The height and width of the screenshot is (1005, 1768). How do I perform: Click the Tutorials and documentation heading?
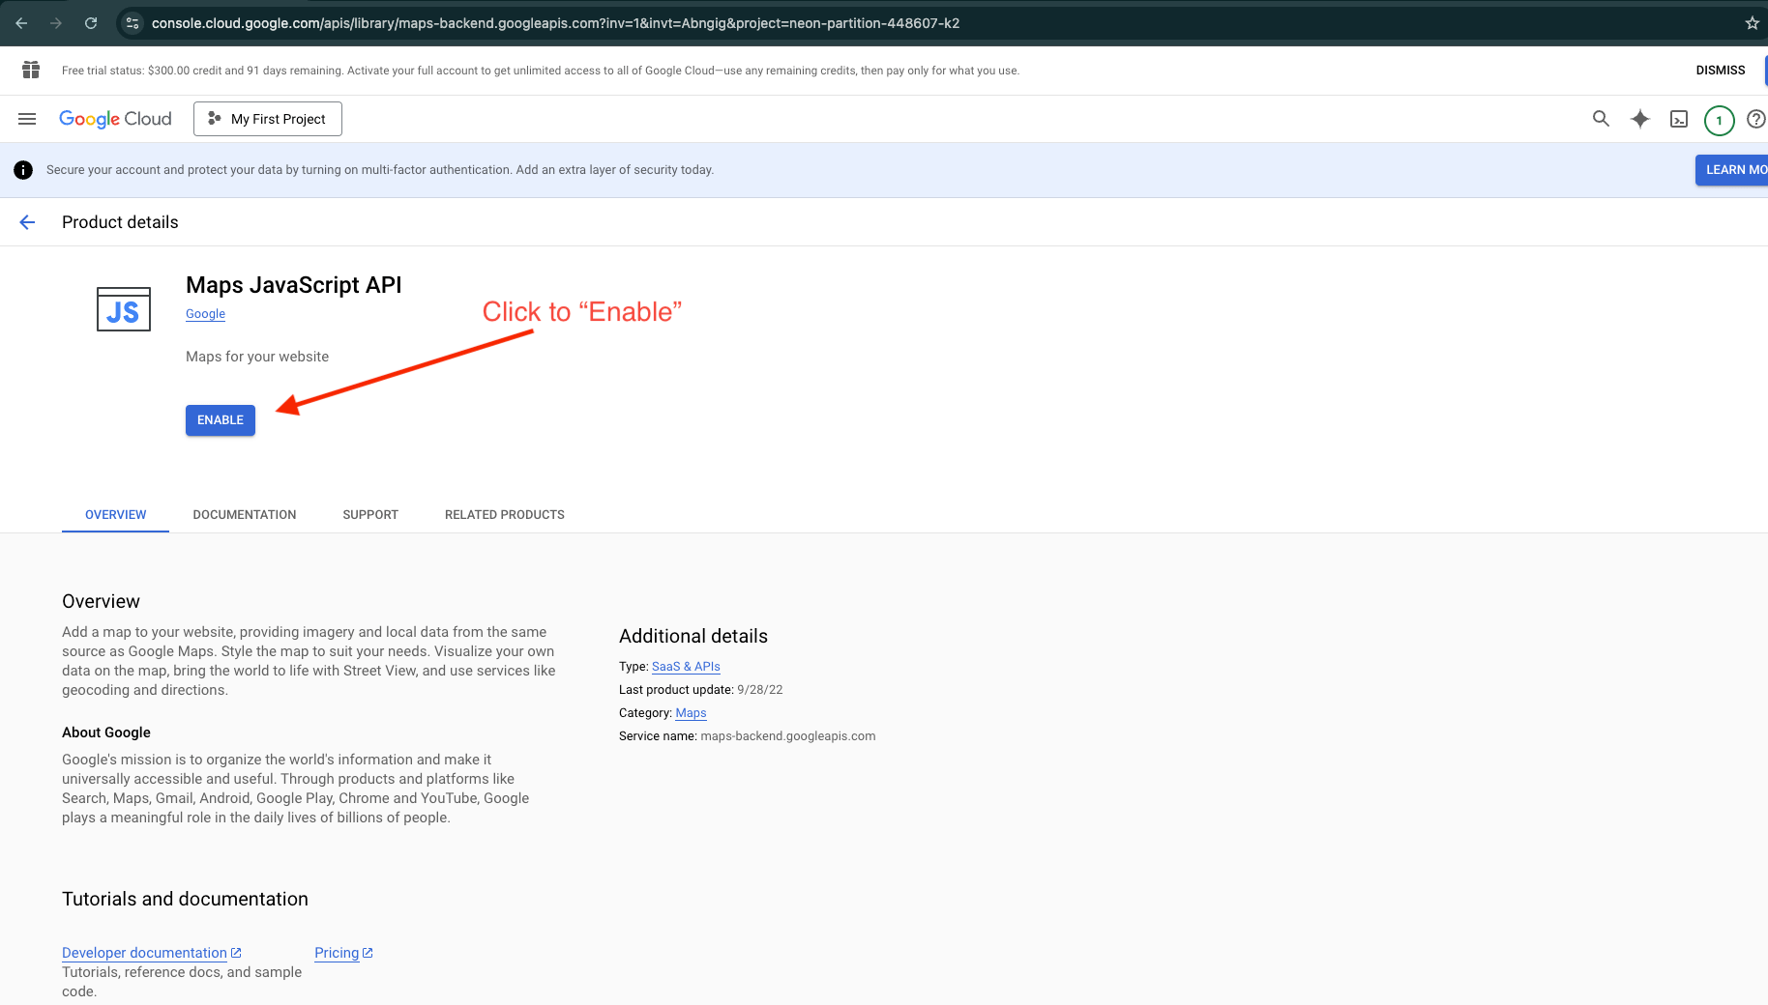(185, 899)
